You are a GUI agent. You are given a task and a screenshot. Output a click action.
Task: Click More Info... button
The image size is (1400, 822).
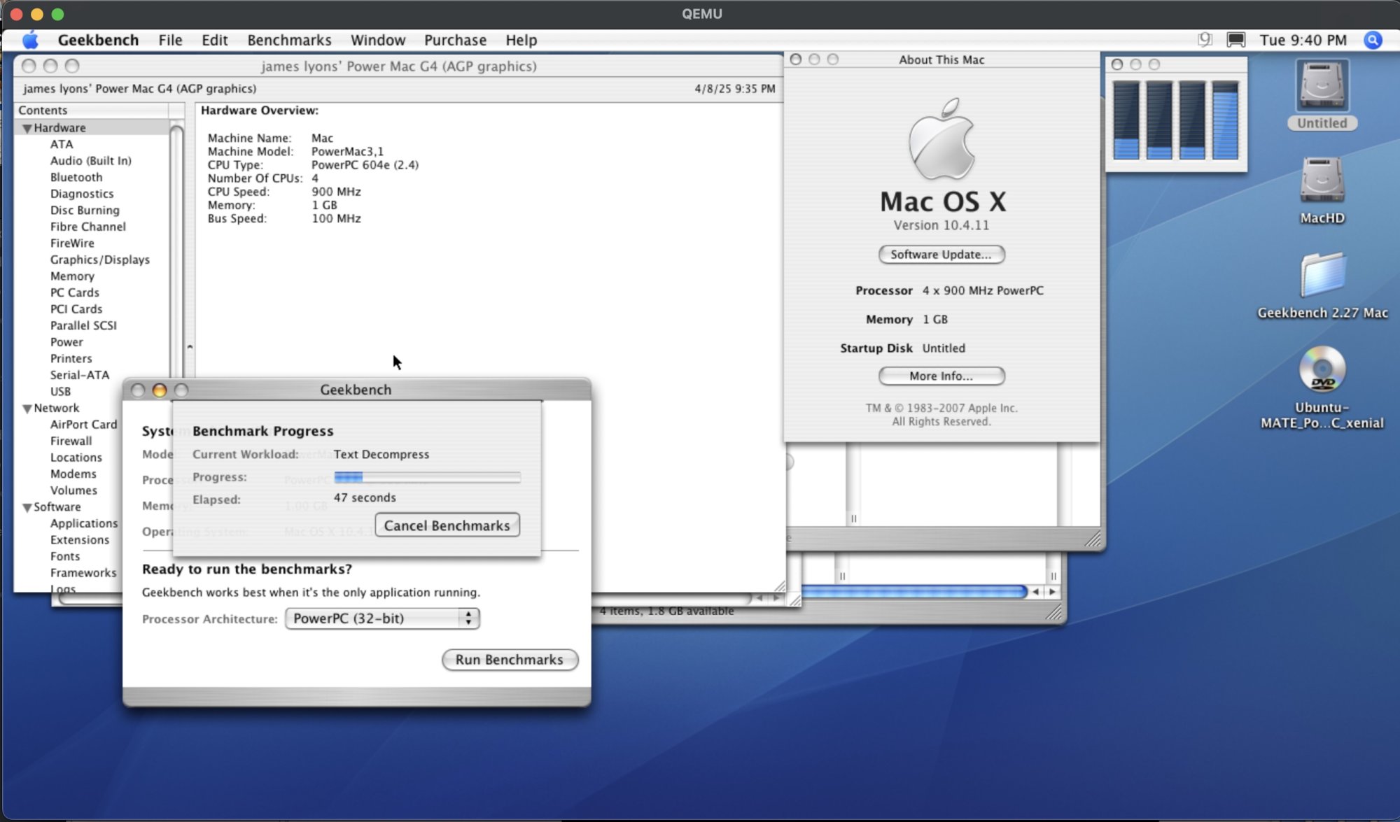941,376
